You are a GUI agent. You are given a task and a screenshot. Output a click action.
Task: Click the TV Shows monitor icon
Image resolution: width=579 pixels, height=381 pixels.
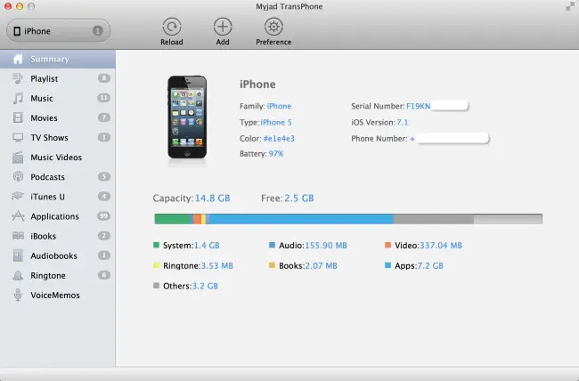(18, 137)
